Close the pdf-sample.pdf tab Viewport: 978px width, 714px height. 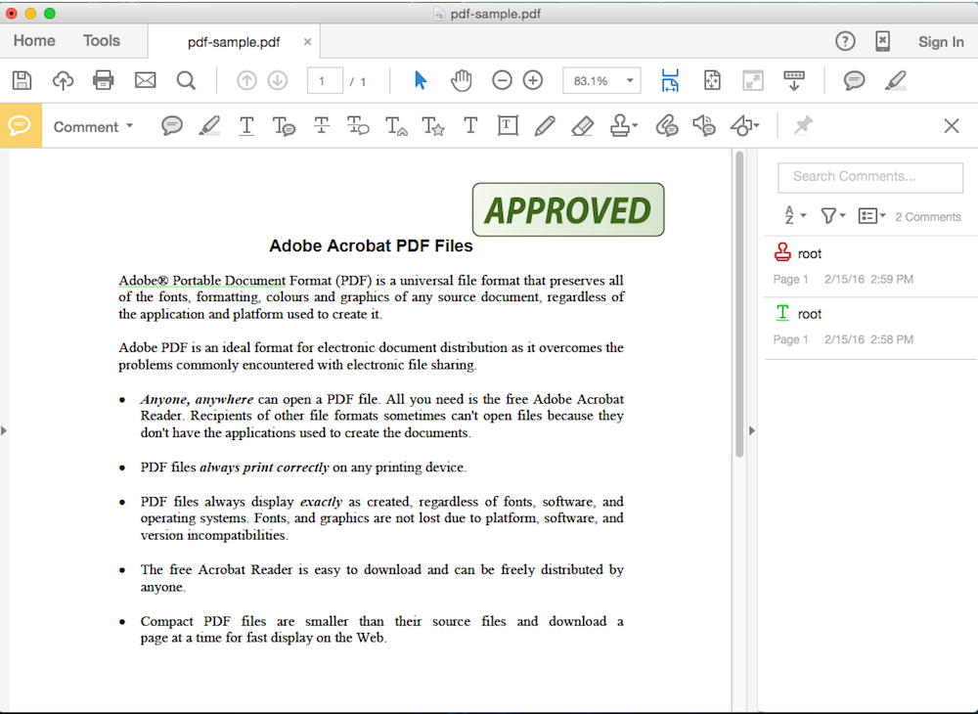(x=307, y=42)
